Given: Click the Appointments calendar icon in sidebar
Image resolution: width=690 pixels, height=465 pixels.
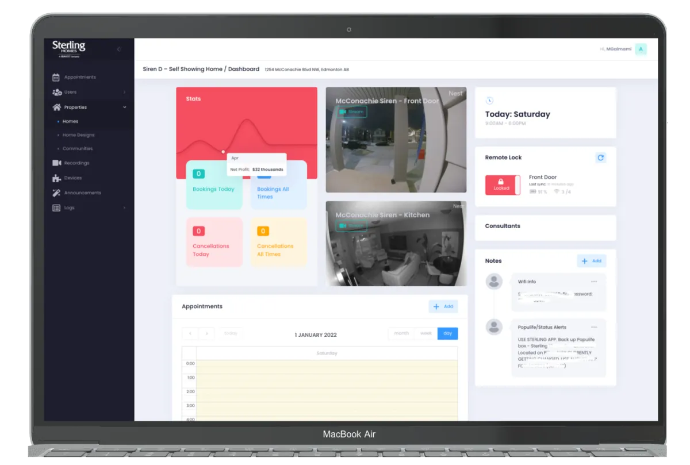Looking at the screenshot, I should click(x=56, y=77).
